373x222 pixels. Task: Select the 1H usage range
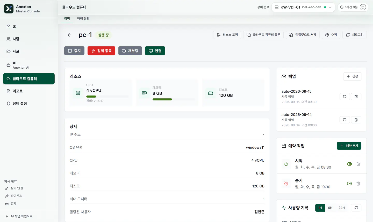tap(320, 208)
